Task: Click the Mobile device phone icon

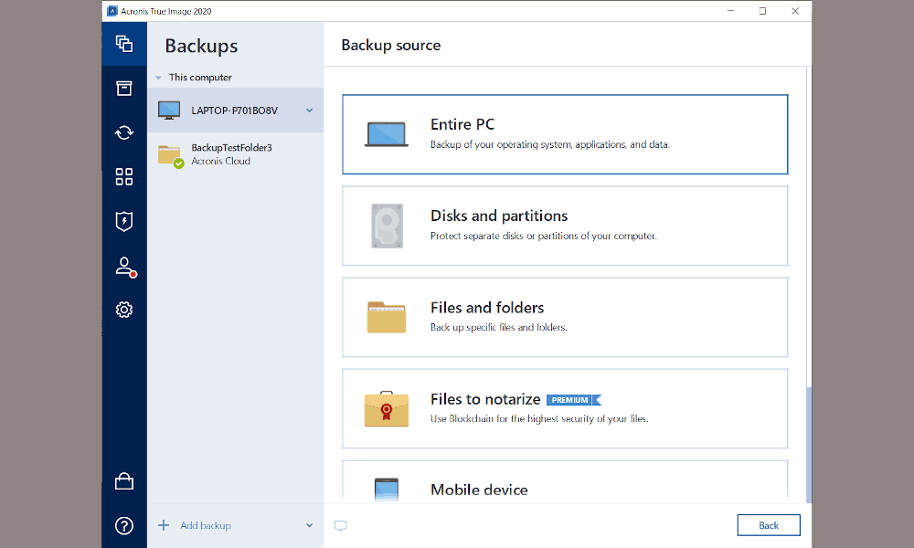Action: pos(387,490)
